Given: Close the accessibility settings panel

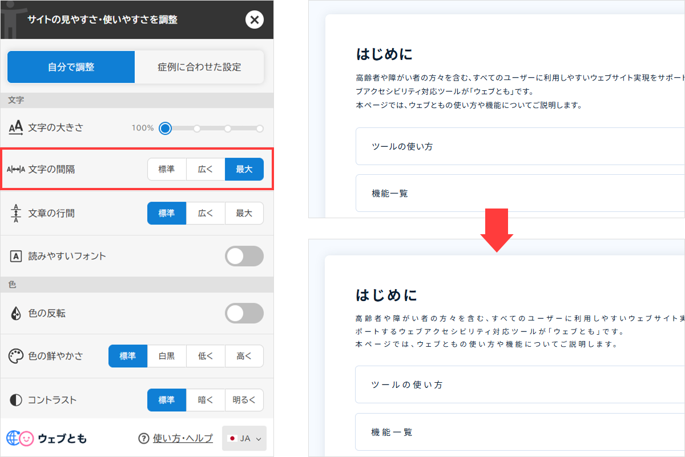Looking at the screenshot, I should pyautogui.click(x=254, y=20).
